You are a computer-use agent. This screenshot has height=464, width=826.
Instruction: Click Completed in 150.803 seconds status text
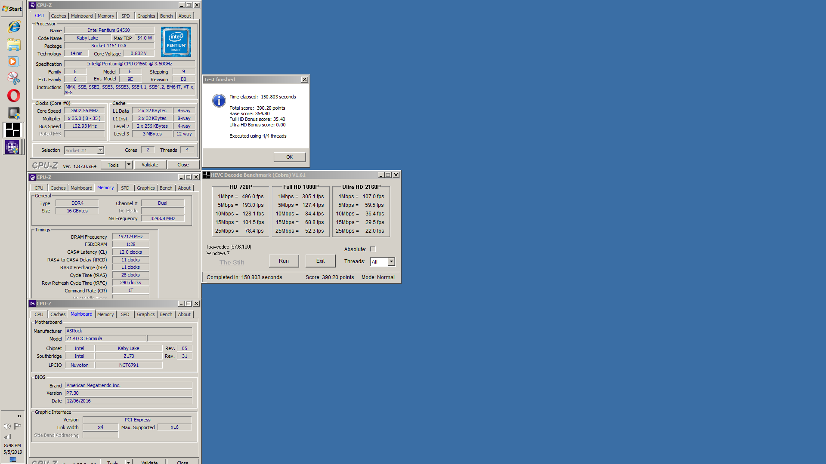pos(244,277)
